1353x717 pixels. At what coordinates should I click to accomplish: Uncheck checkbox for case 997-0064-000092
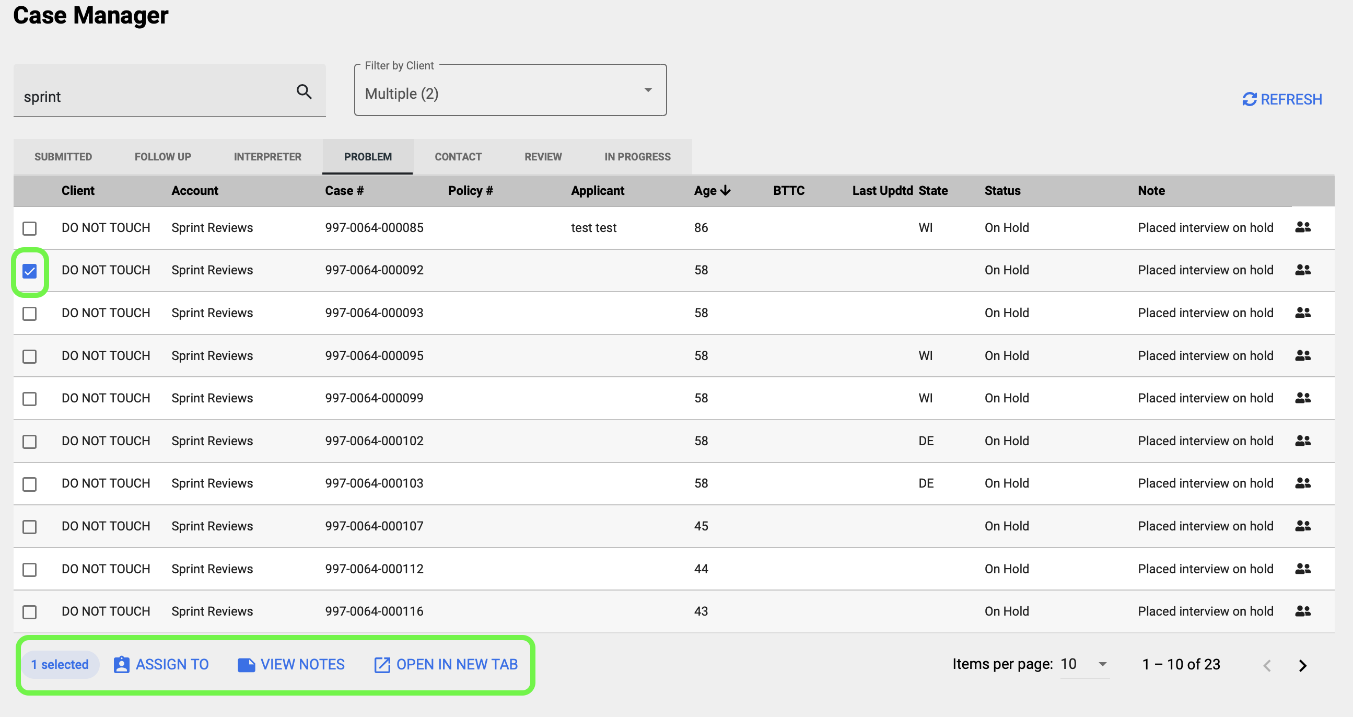(29, 271)
